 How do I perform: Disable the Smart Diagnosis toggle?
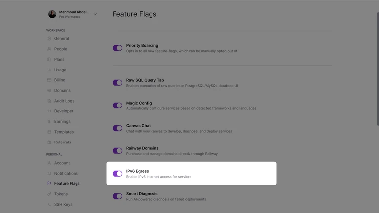click(117, 196)
